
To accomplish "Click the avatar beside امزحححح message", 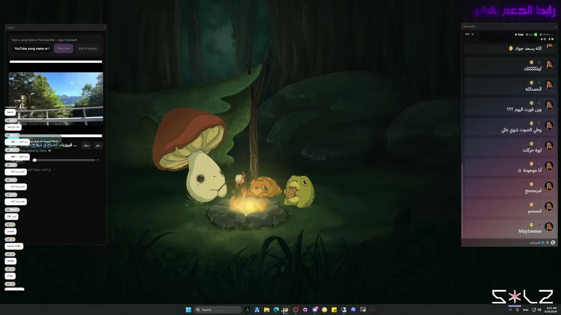I will [x=549, y=186].
